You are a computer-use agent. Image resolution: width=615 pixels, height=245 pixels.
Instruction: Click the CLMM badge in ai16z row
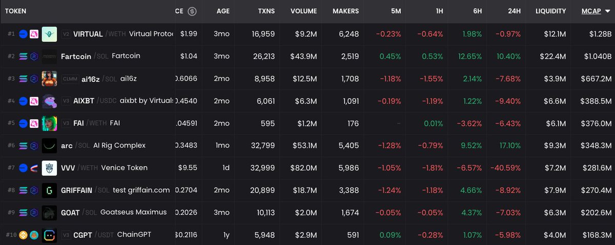(x=70, y=79)
